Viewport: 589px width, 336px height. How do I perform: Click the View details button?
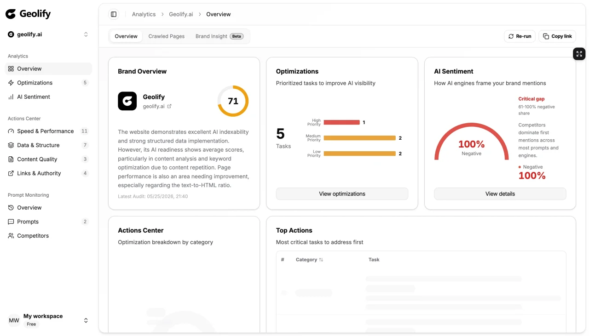500,194
